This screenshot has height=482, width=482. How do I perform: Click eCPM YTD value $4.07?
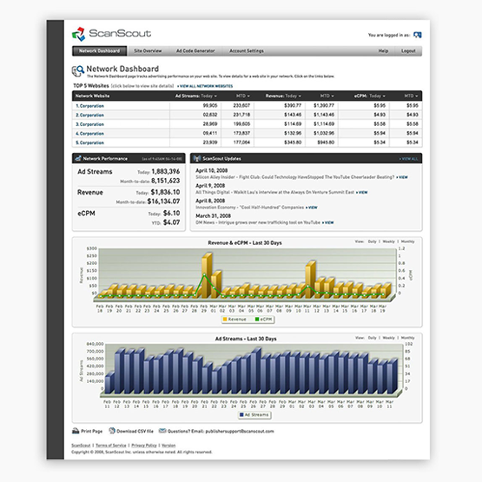171,222
